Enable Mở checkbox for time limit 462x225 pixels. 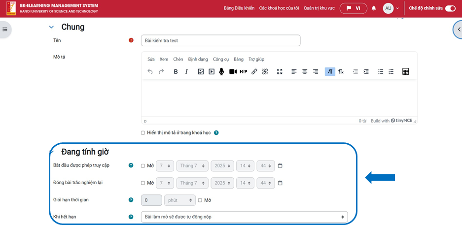[x=200, y=200]
